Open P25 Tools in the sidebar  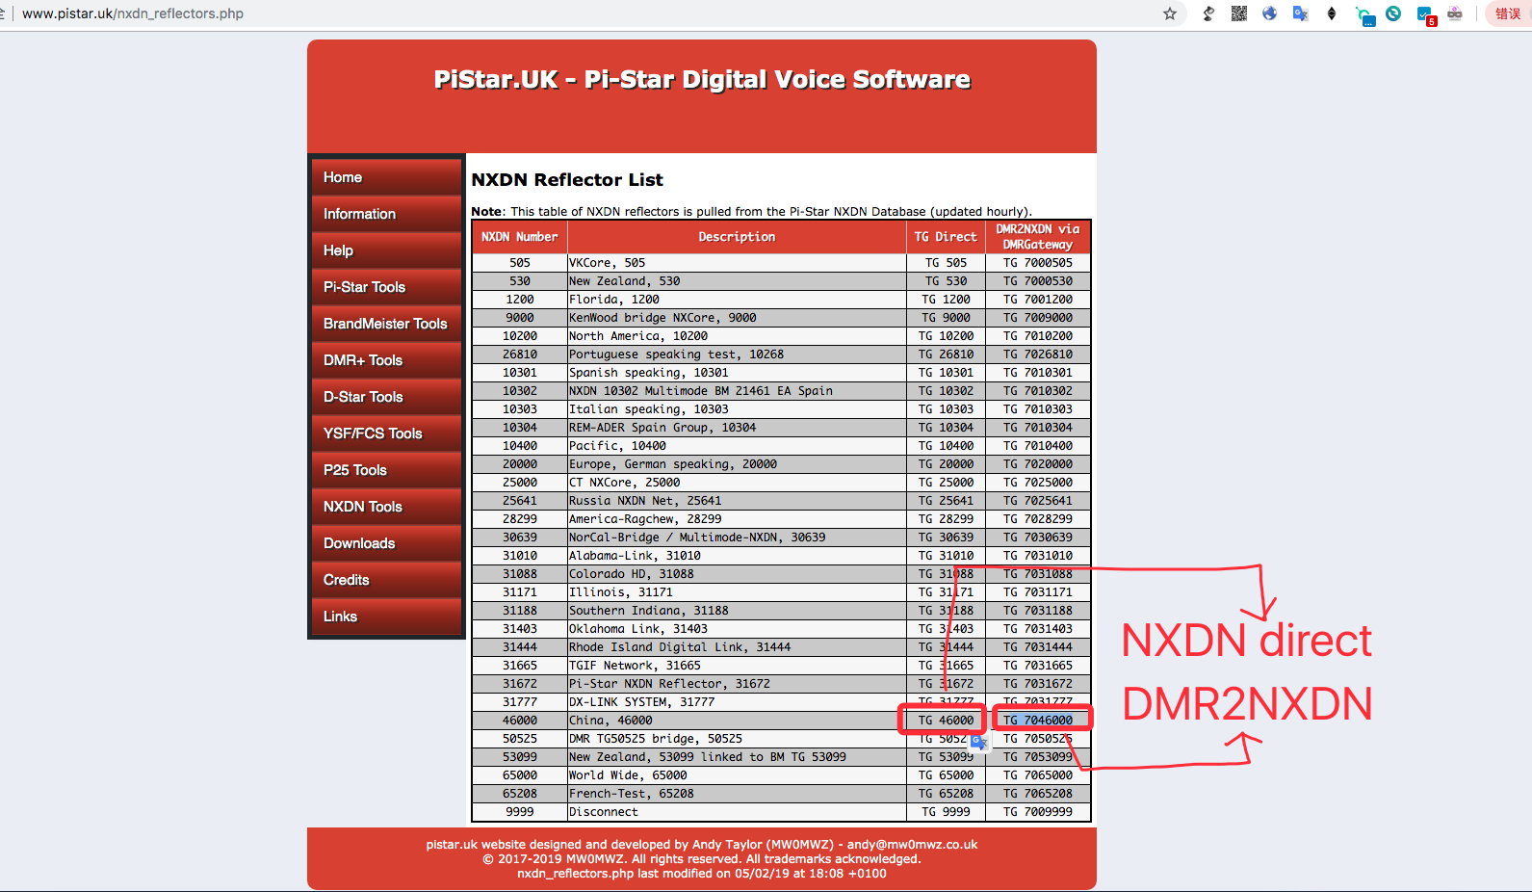click(x=386, y=470)
